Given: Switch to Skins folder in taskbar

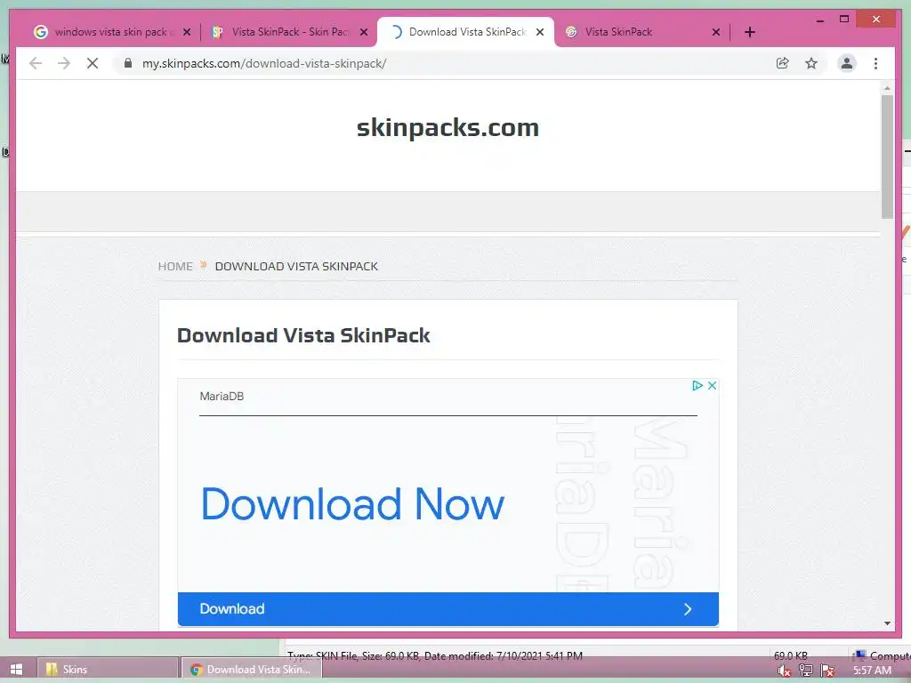Looking at the screenshot, I should click(107, 669).
